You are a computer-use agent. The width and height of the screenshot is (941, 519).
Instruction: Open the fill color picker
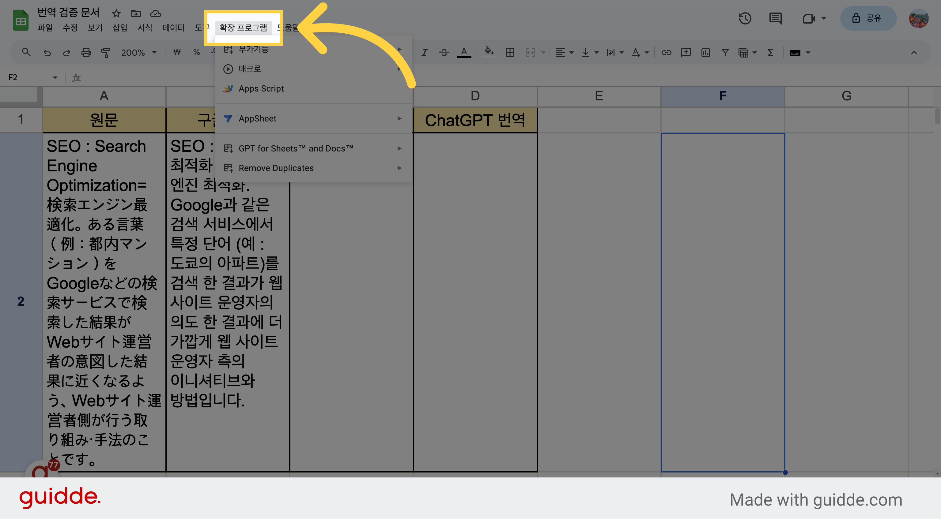489,52
